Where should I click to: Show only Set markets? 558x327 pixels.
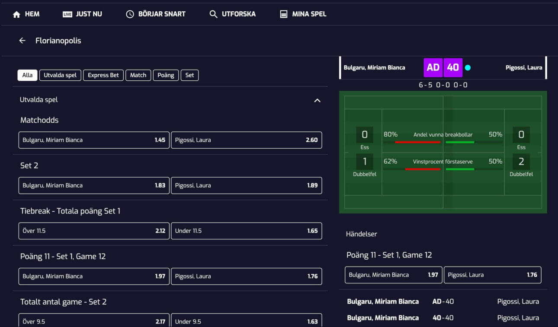[189, 75]
